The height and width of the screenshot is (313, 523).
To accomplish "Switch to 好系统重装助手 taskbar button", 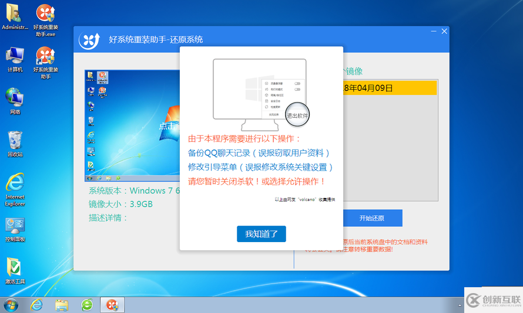I will 112,305.
